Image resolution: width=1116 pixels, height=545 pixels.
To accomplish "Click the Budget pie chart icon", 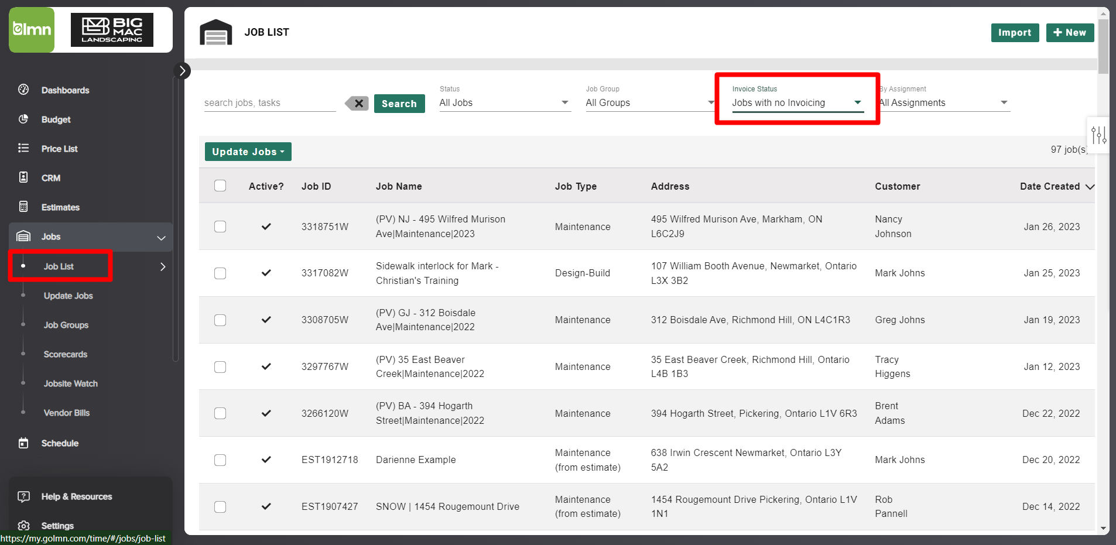I will tap(23, 119).
